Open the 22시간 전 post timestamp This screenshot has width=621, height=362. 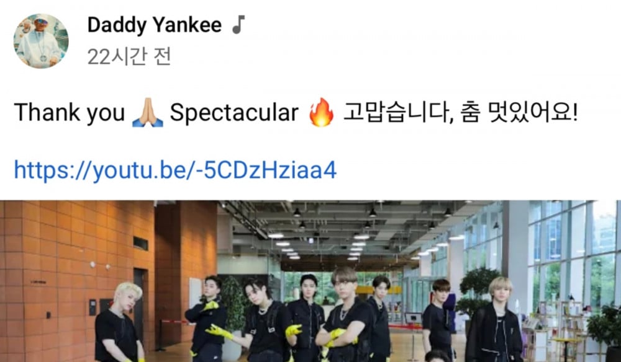click(129, 56)
